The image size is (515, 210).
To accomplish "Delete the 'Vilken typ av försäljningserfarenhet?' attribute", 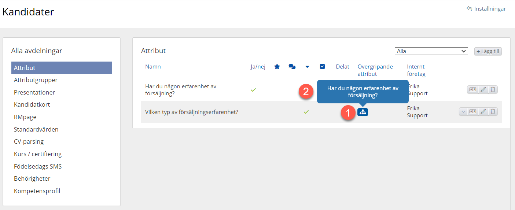I will point(493,112).
